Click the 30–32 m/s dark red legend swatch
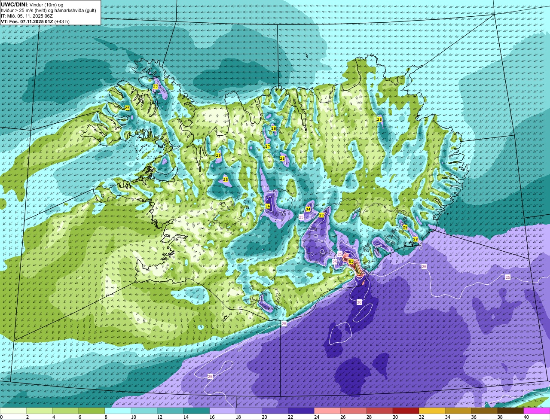 [406, 411]
